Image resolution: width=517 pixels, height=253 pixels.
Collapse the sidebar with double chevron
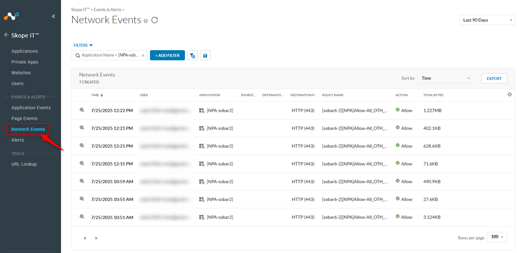tap(53, 17)
